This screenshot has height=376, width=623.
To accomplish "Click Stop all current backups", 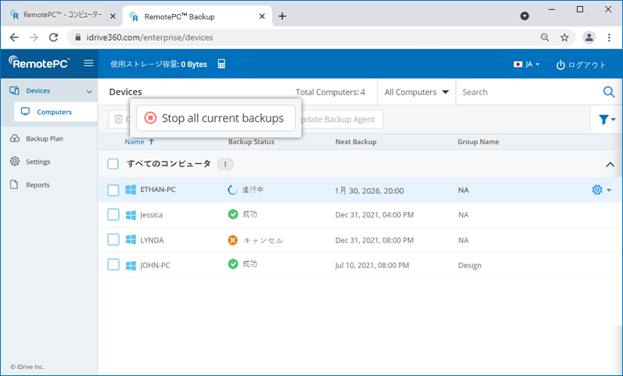I will click(x=216, y=118).
